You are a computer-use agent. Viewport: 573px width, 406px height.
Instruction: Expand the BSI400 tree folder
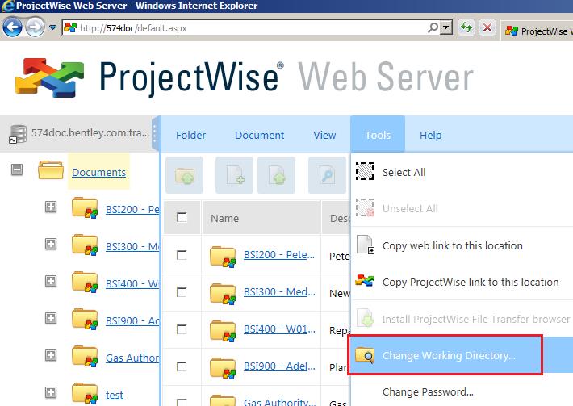coord(51,281)
